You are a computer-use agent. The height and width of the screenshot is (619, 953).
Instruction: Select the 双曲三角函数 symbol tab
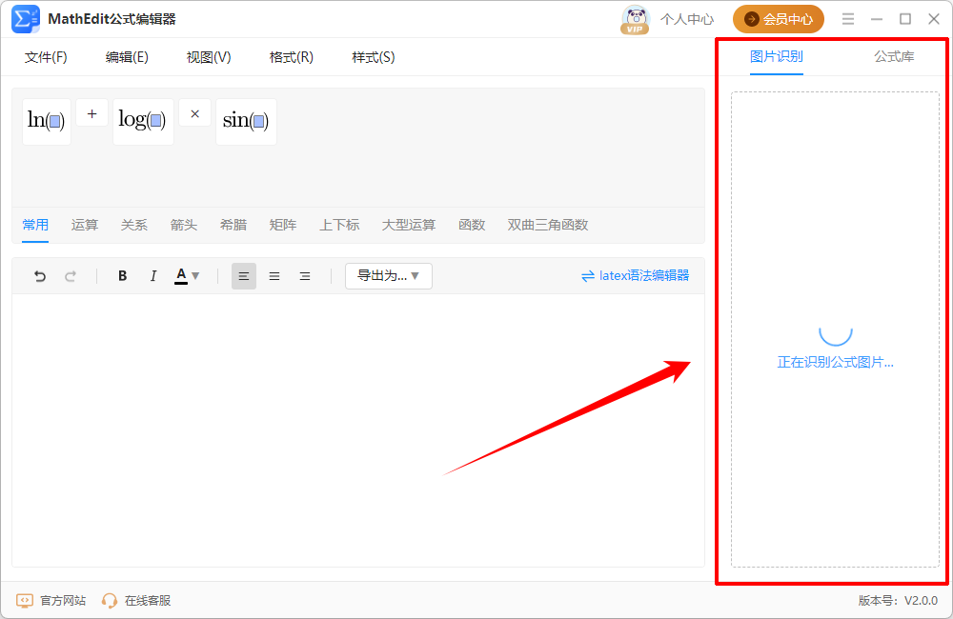point(548,225)
